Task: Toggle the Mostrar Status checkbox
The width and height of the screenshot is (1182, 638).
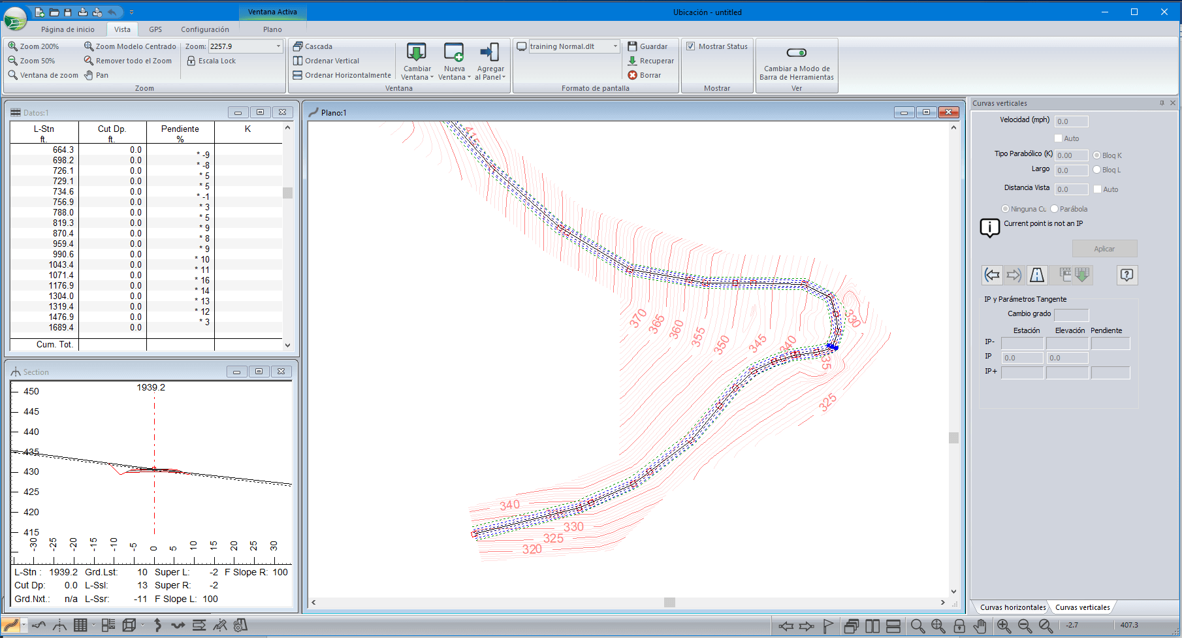Action: pyautogui.click(x=690, y=46)
